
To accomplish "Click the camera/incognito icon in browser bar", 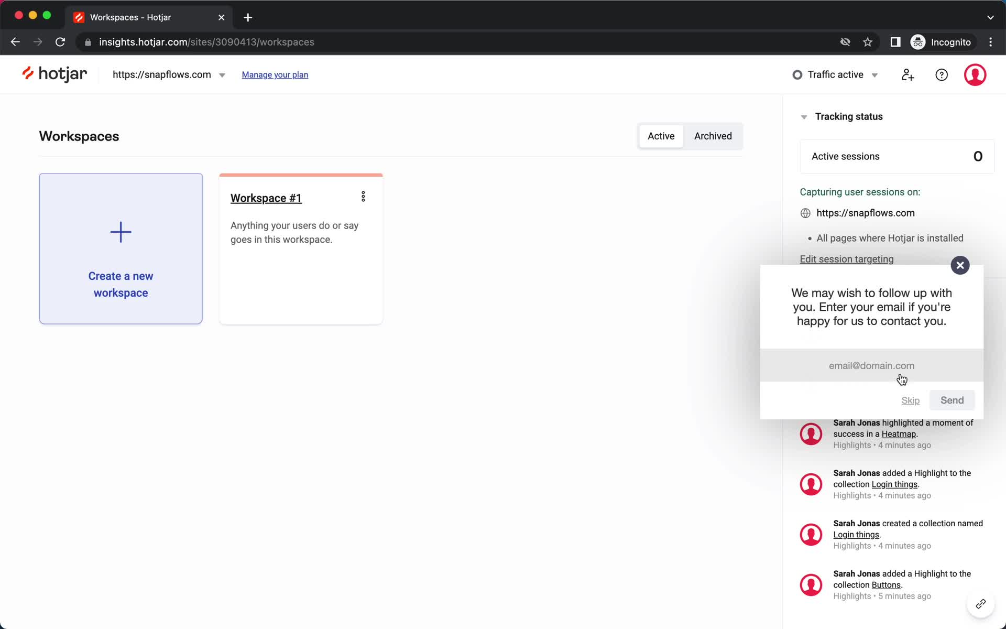I will [917, 42].
